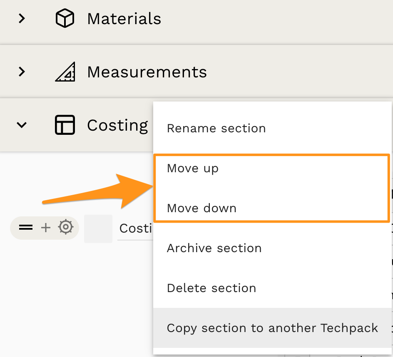Viewport: 393px width, 357px height.
Task: Expand the Measurements section chevron
Action: 22,72
